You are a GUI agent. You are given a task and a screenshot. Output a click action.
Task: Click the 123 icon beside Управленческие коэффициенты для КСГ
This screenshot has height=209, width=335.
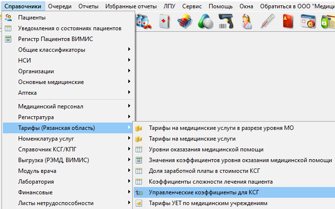(x=139, y=192)
